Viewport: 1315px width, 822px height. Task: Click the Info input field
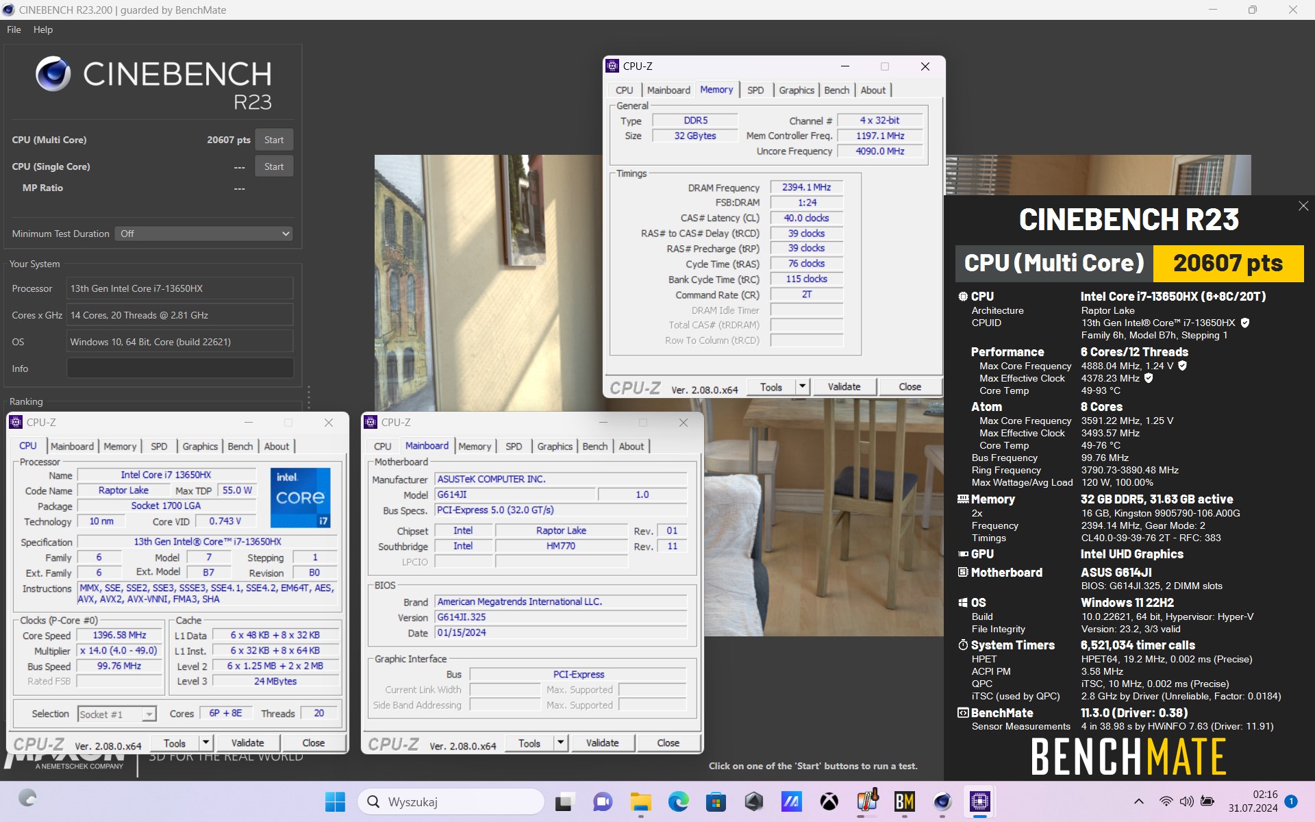(x=180, y=369)
